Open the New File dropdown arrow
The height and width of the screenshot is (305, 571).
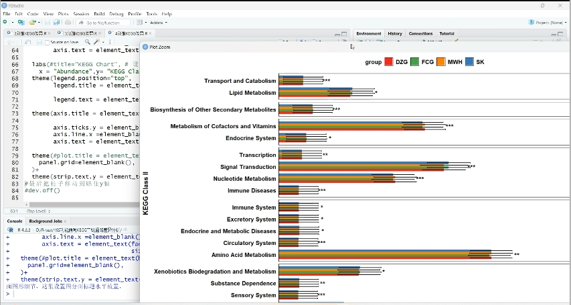(12, 23)
